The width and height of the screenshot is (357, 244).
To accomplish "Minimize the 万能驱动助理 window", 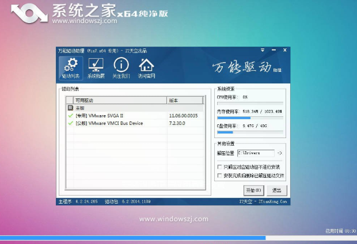I will [274, 50].
